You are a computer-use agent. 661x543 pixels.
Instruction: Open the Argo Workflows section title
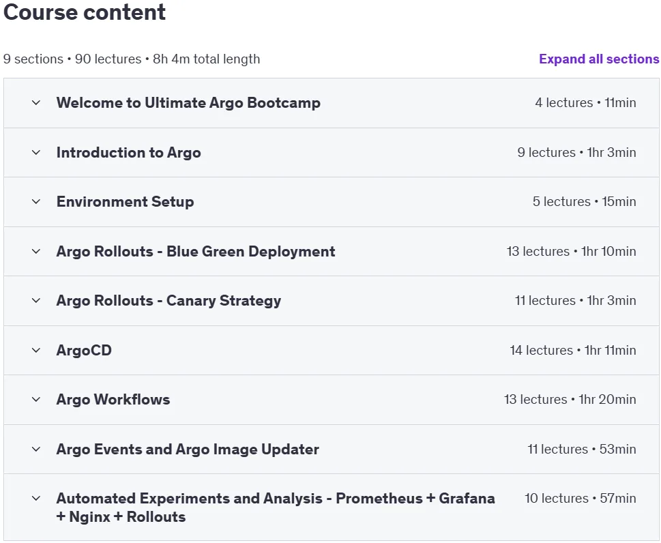coord(113,399)
